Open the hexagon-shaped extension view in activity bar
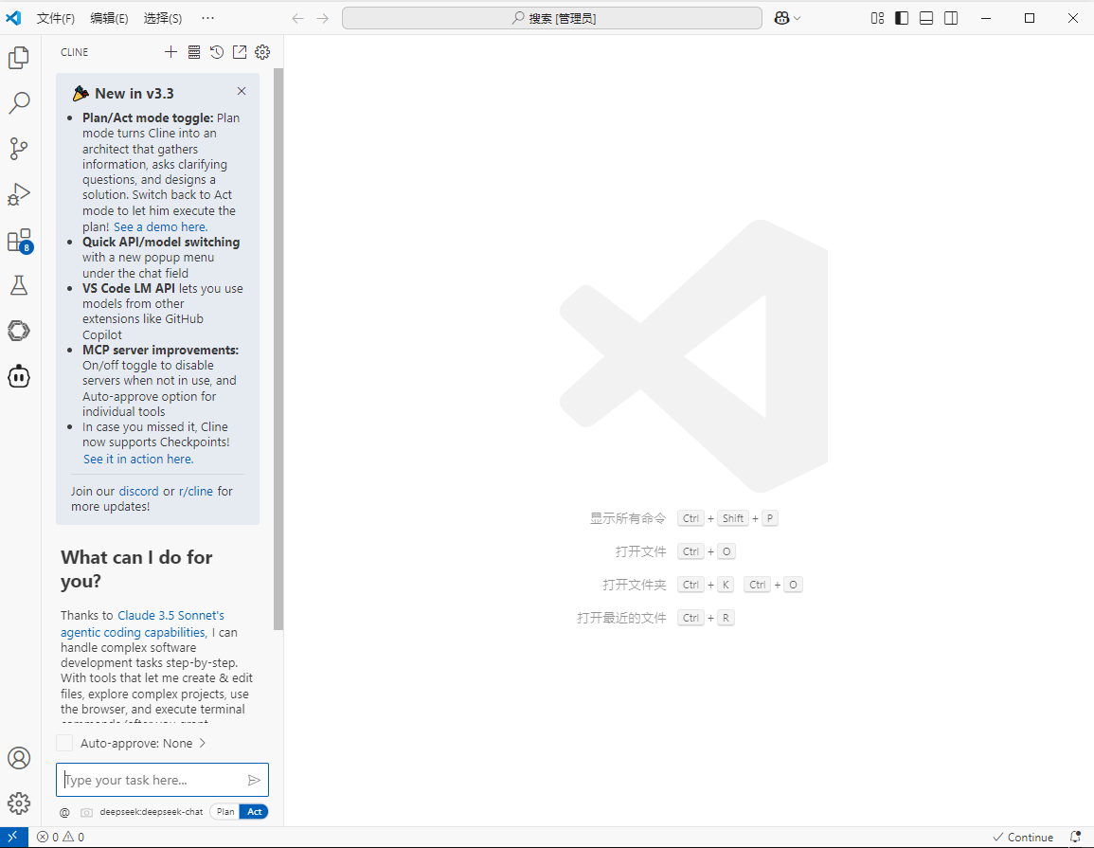 (x=19, y=331)
